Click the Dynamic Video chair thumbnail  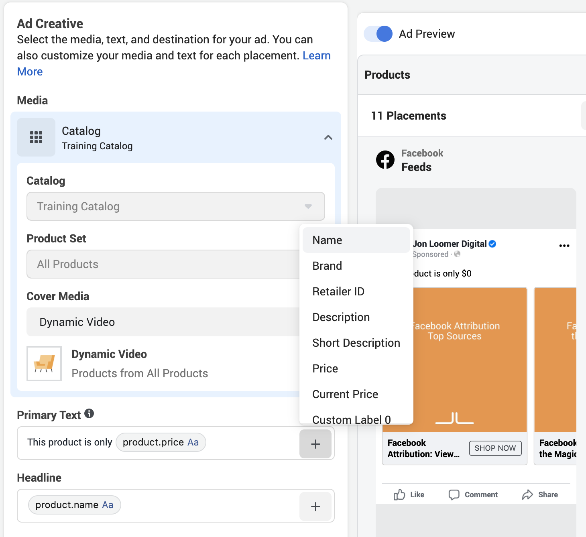coord(44,364)
